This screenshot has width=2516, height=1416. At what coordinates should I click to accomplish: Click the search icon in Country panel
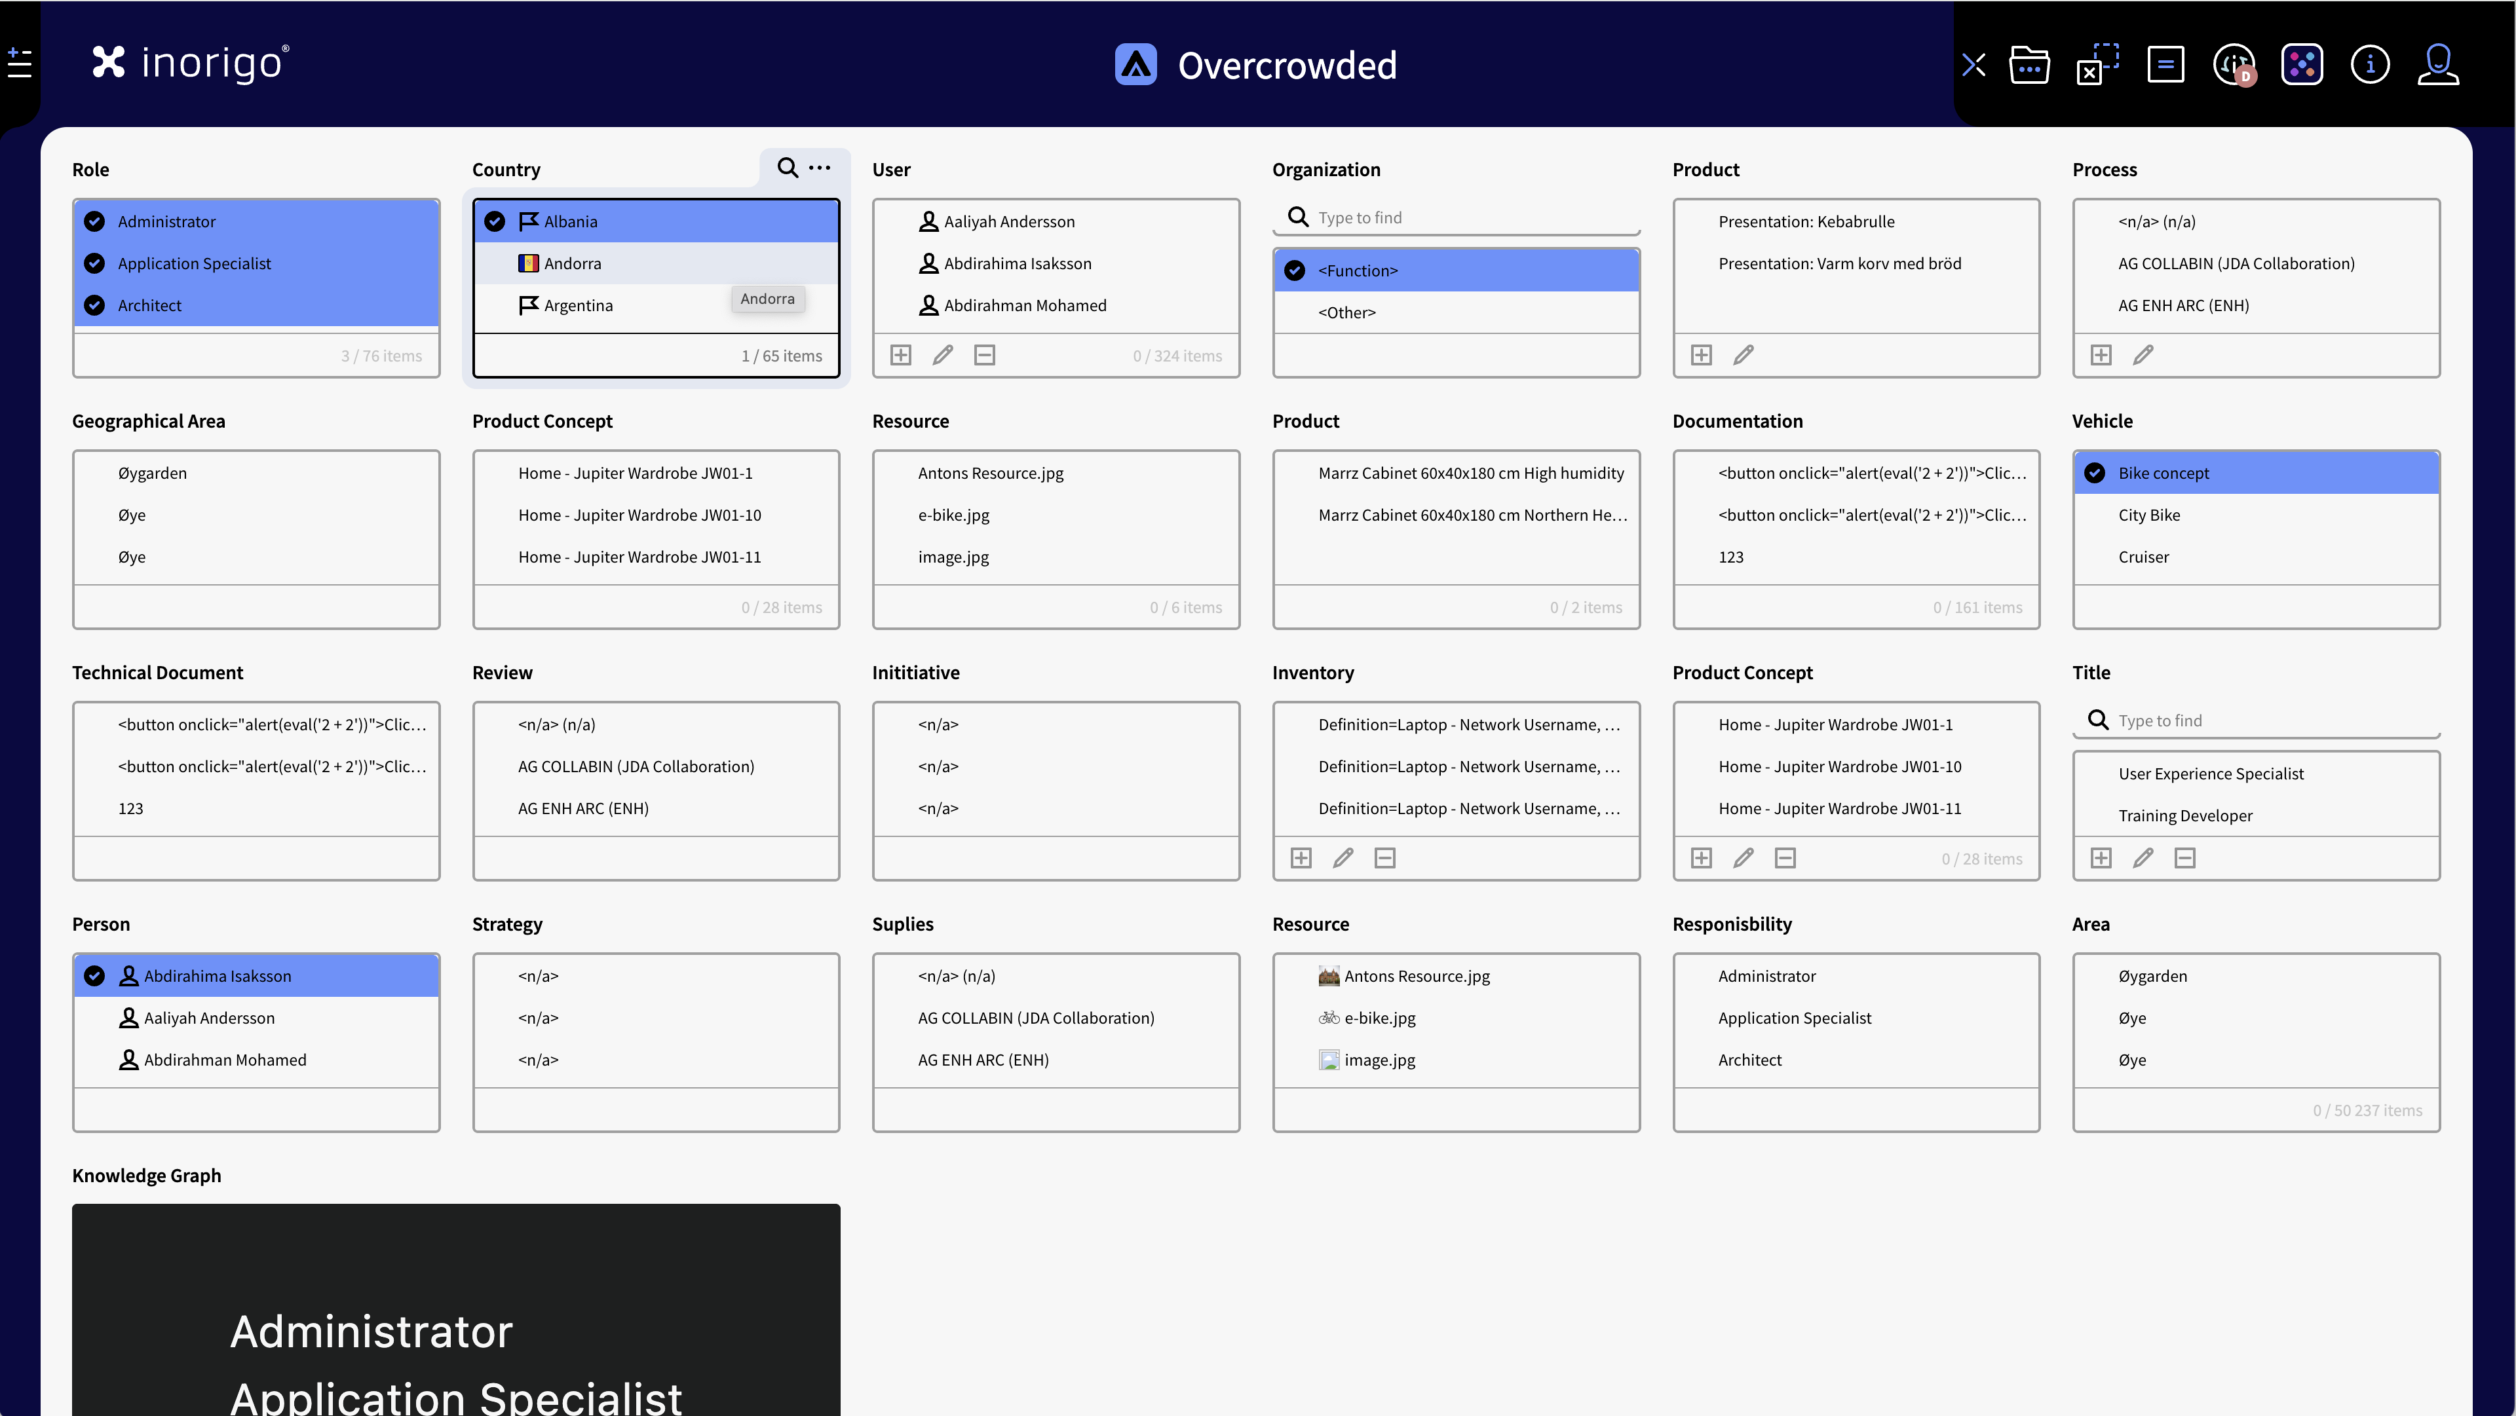787,168
